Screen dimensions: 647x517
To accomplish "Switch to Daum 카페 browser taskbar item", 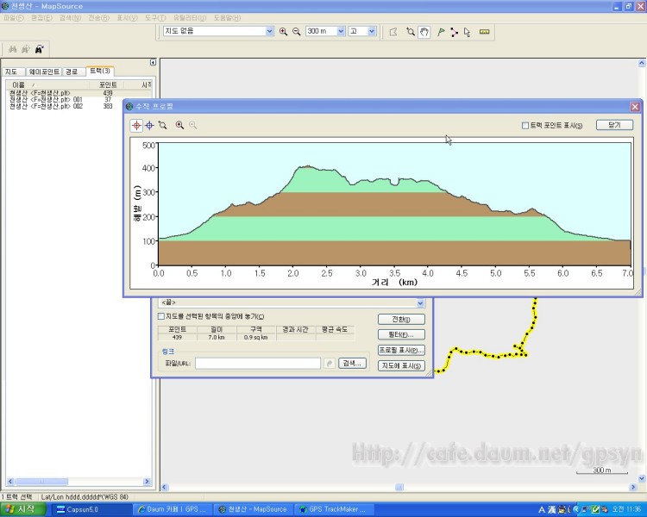I will [x=173, y=509].
